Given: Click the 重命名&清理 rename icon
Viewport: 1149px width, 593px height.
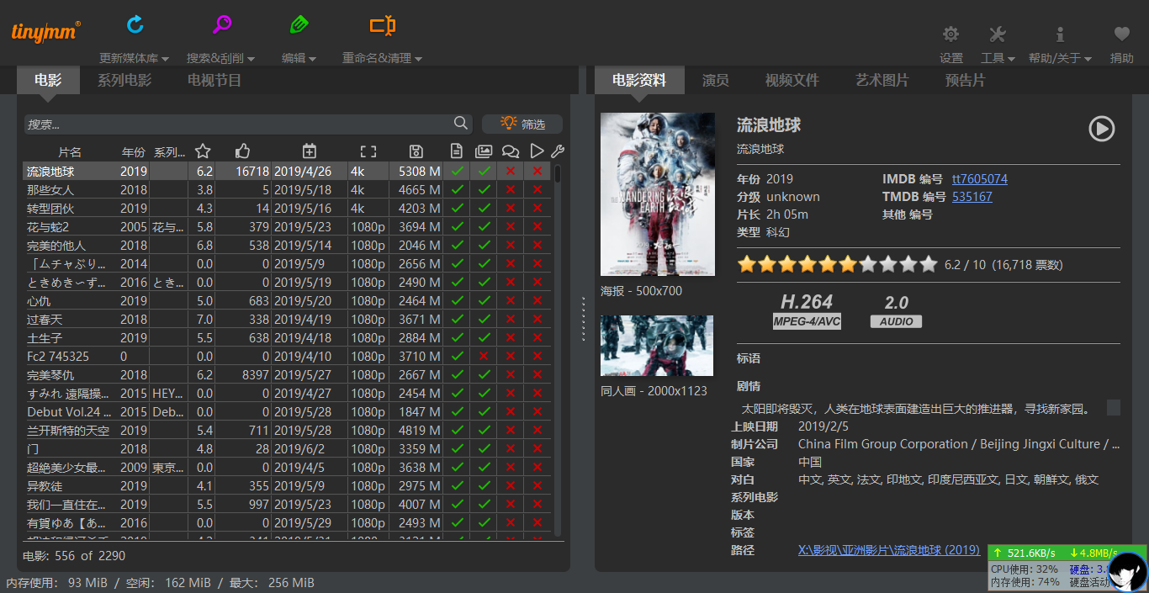Looking at the screenshot, I should point(381,25).
